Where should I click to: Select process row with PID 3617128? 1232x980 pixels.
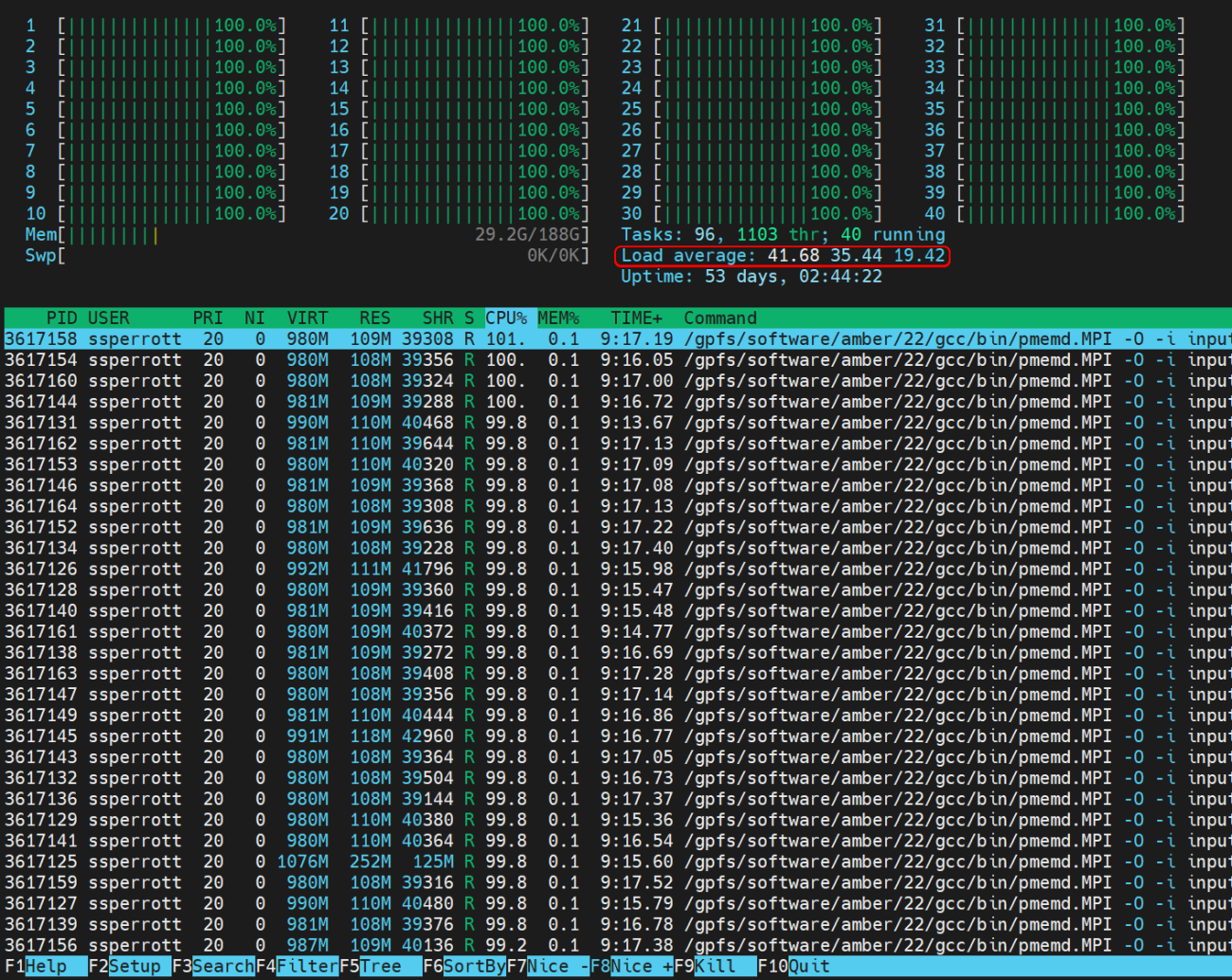(618, 590)
